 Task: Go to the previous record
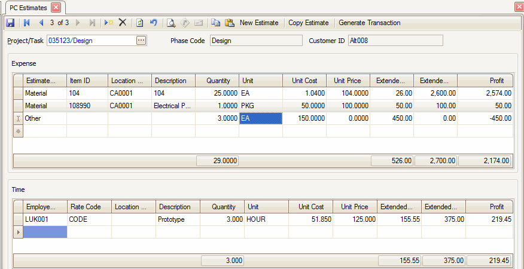coord(41,23)
